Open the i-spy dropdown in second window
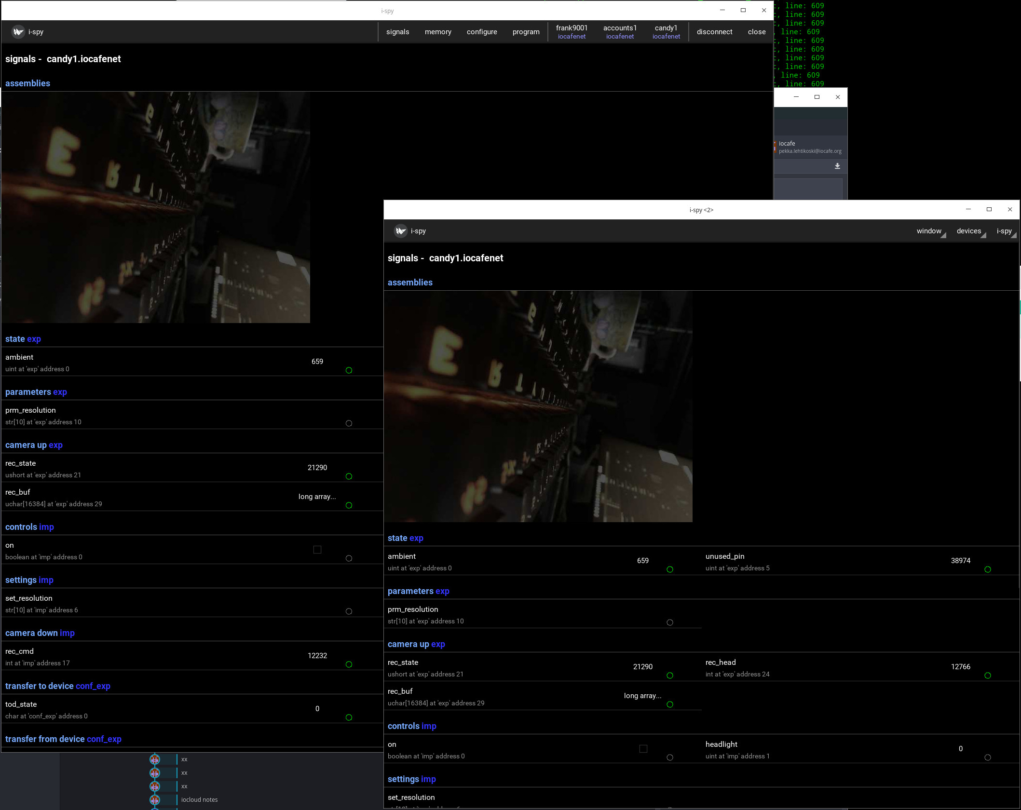Viewport: 1021px width, 810px height. (1006, 231)
